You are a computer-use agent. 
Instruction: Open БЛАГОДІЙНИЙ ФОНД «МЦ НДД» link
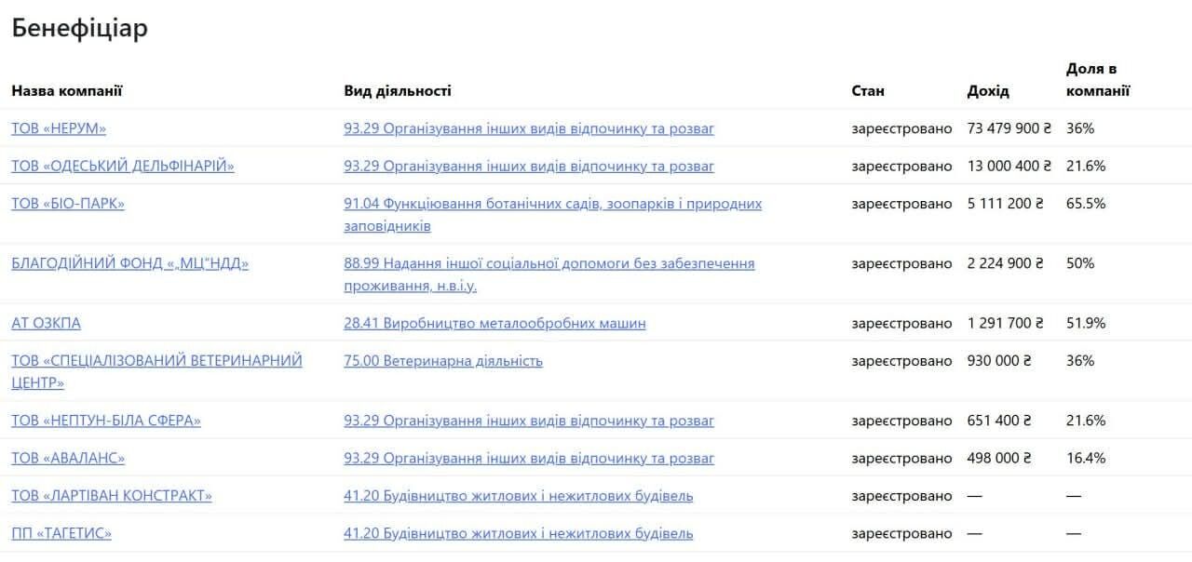pos(130,263)
